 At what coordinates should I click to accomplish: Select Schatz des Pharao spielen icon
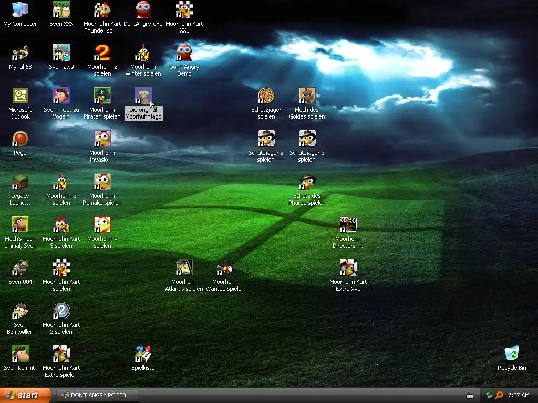pos(307,182)
